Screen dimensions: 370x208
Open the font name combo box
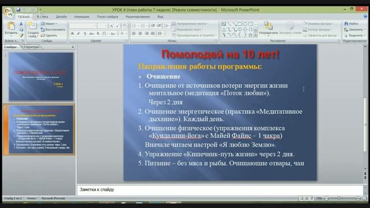[x=83, y=25]
